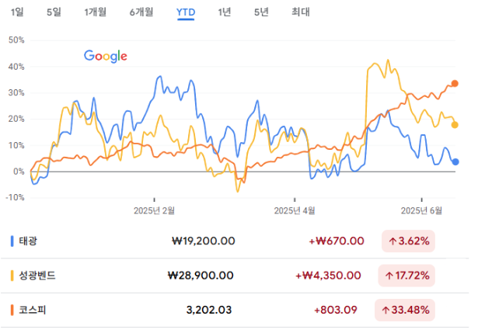The height and width of the screenshot is (333, 478).
Task: Select the 1일 time range tab
Action: tap(17, 12)
